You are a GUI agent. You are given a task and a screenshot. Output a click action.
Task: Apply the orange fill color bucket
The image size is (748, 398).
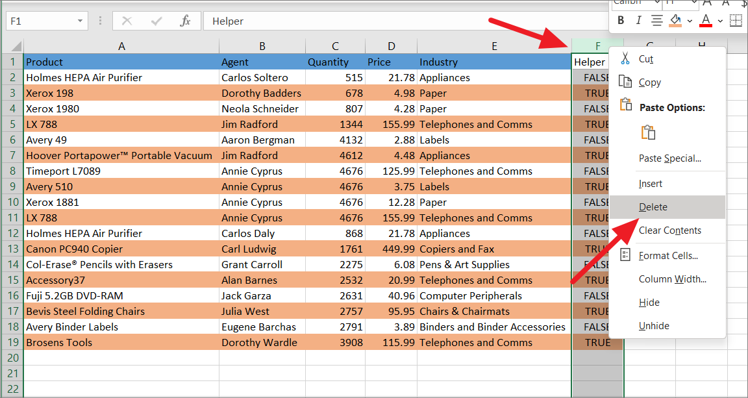[x=675, y=21]
